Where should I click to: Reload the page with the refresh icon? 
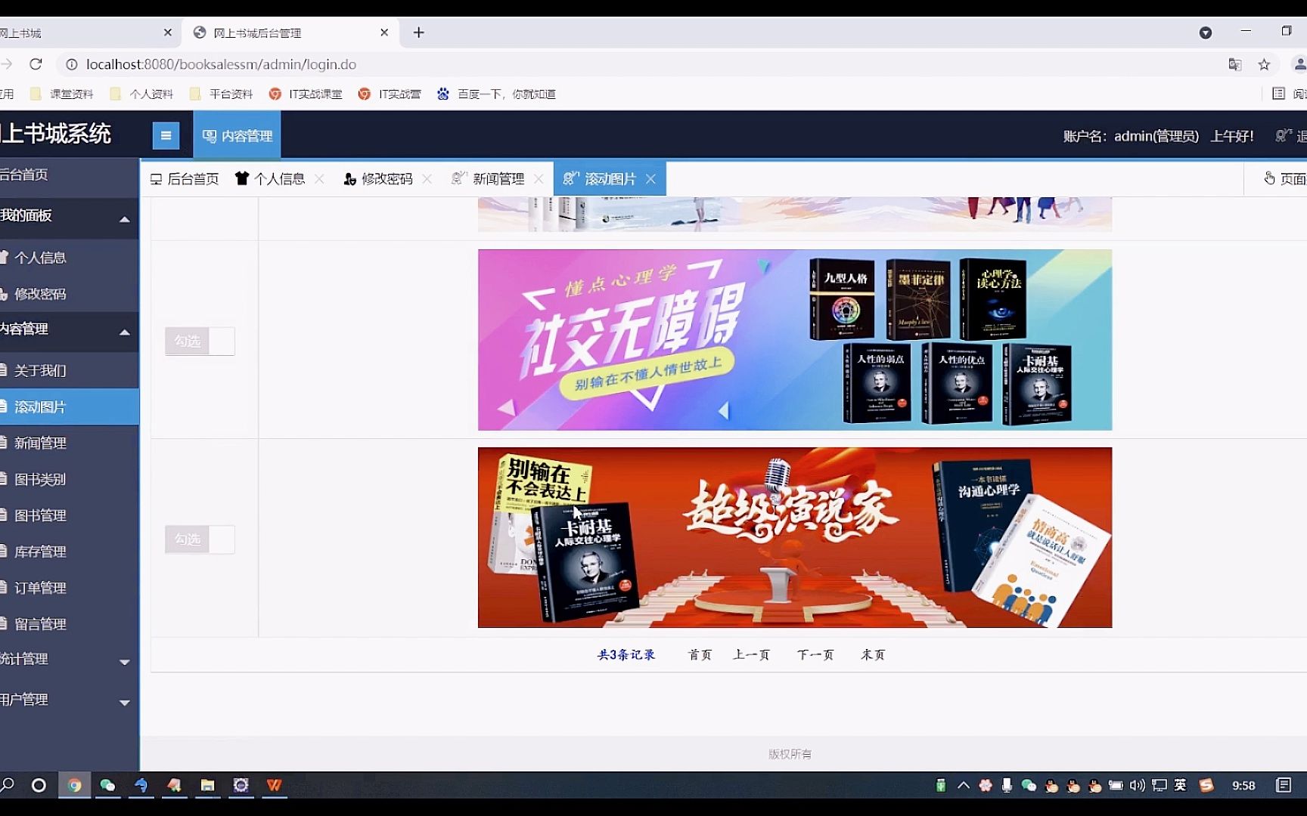click(x=36, y=64)
